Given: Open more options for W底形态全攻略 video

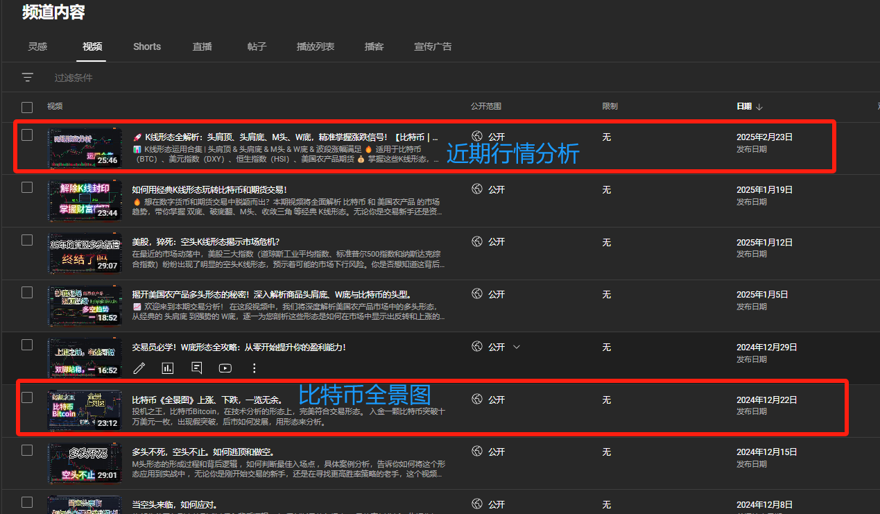Looking at the screenshot, I should 254,368.
